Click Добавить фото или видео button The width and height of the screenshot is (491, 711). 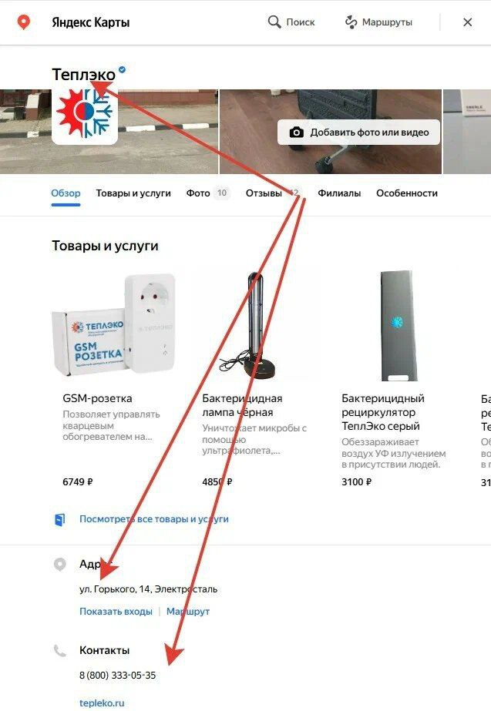[x=358, y=132]
